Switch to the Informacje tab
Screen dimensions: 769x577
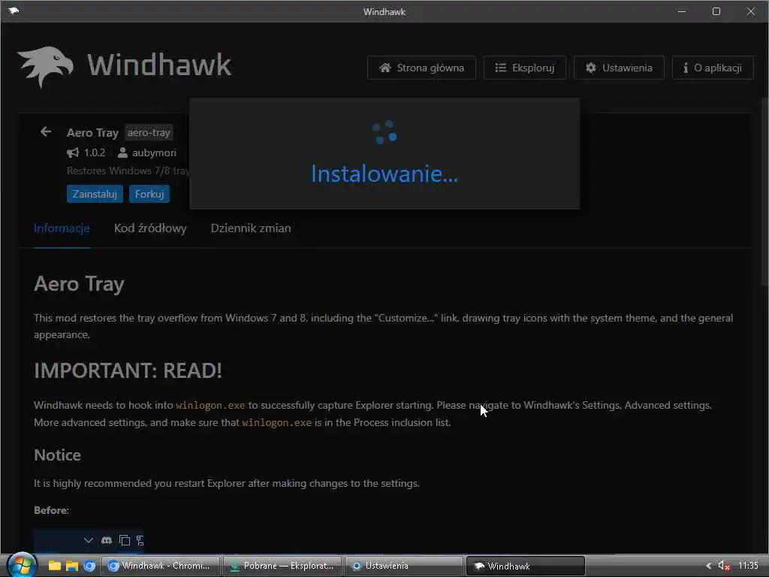point(62,228)
